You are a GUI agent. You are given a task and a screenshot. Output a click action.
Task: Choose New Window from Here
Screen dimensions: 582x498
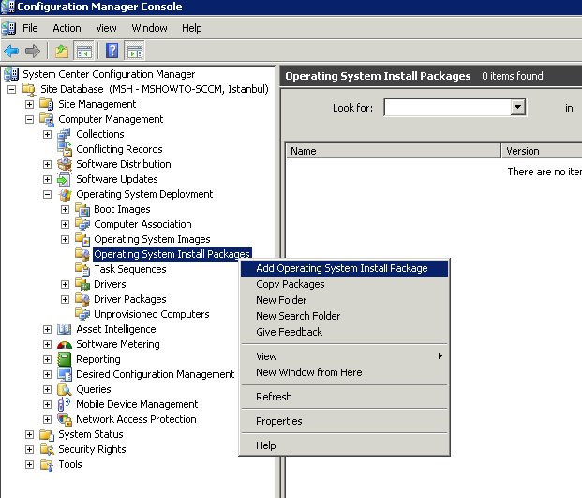coord(345,372)
